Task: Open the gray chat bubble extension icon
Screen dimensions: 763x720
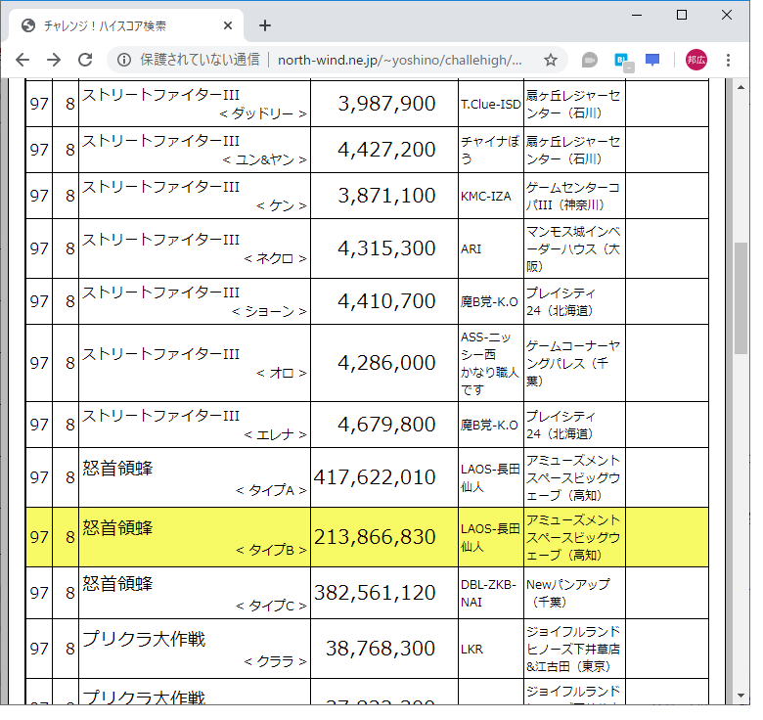Action: pos(589,60)
